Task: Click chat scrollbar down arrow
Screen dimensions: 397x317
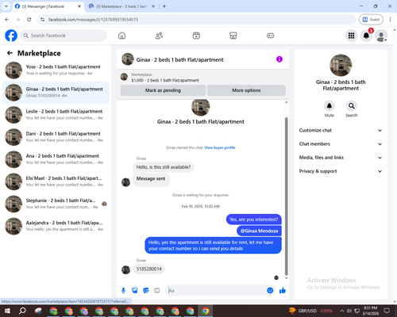Action: click(286, 278)
